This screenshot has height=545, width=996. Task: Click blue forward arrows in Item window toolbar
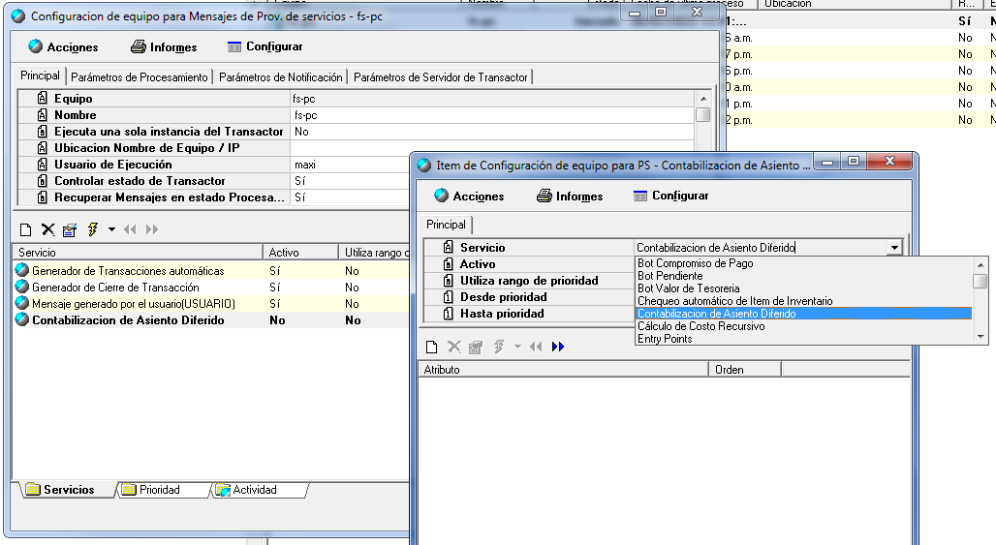click(558, 348)
